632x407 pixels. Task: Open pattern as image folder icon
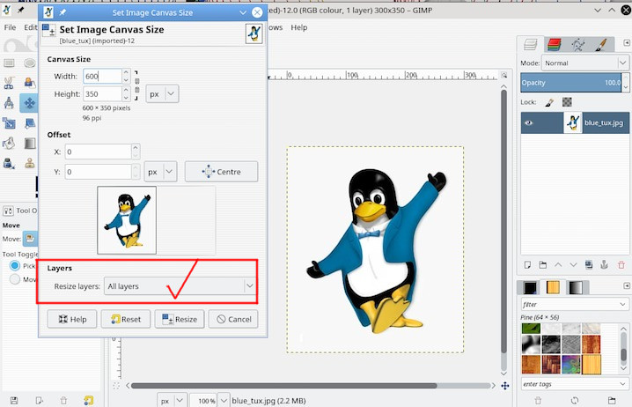tap(612, 400)
